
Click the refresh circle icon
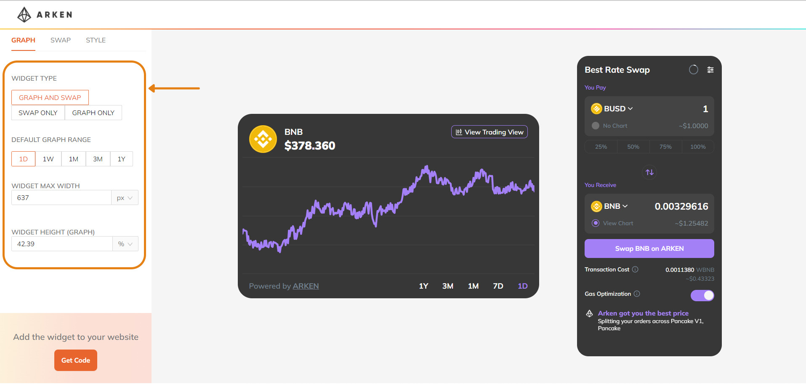[693, 70]
